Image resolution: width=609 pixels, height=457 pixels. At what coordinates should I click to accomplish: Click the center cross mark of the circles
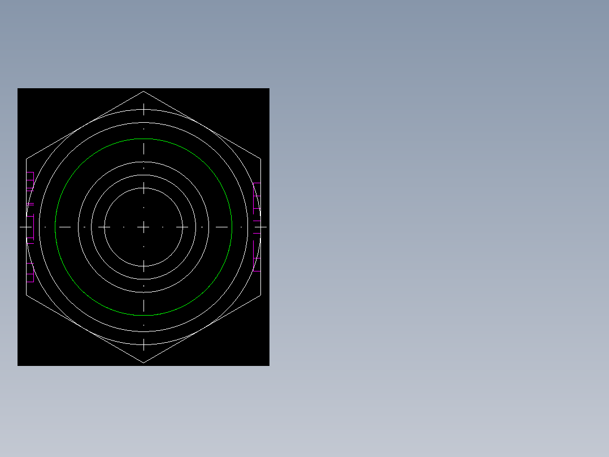click(x=143, y=227)
